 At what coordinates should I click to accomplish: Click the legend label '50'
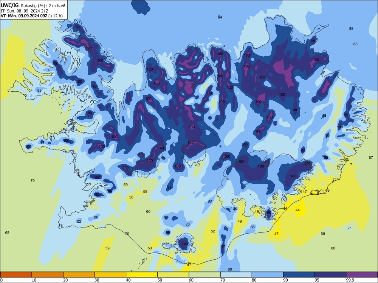(160, 280)
